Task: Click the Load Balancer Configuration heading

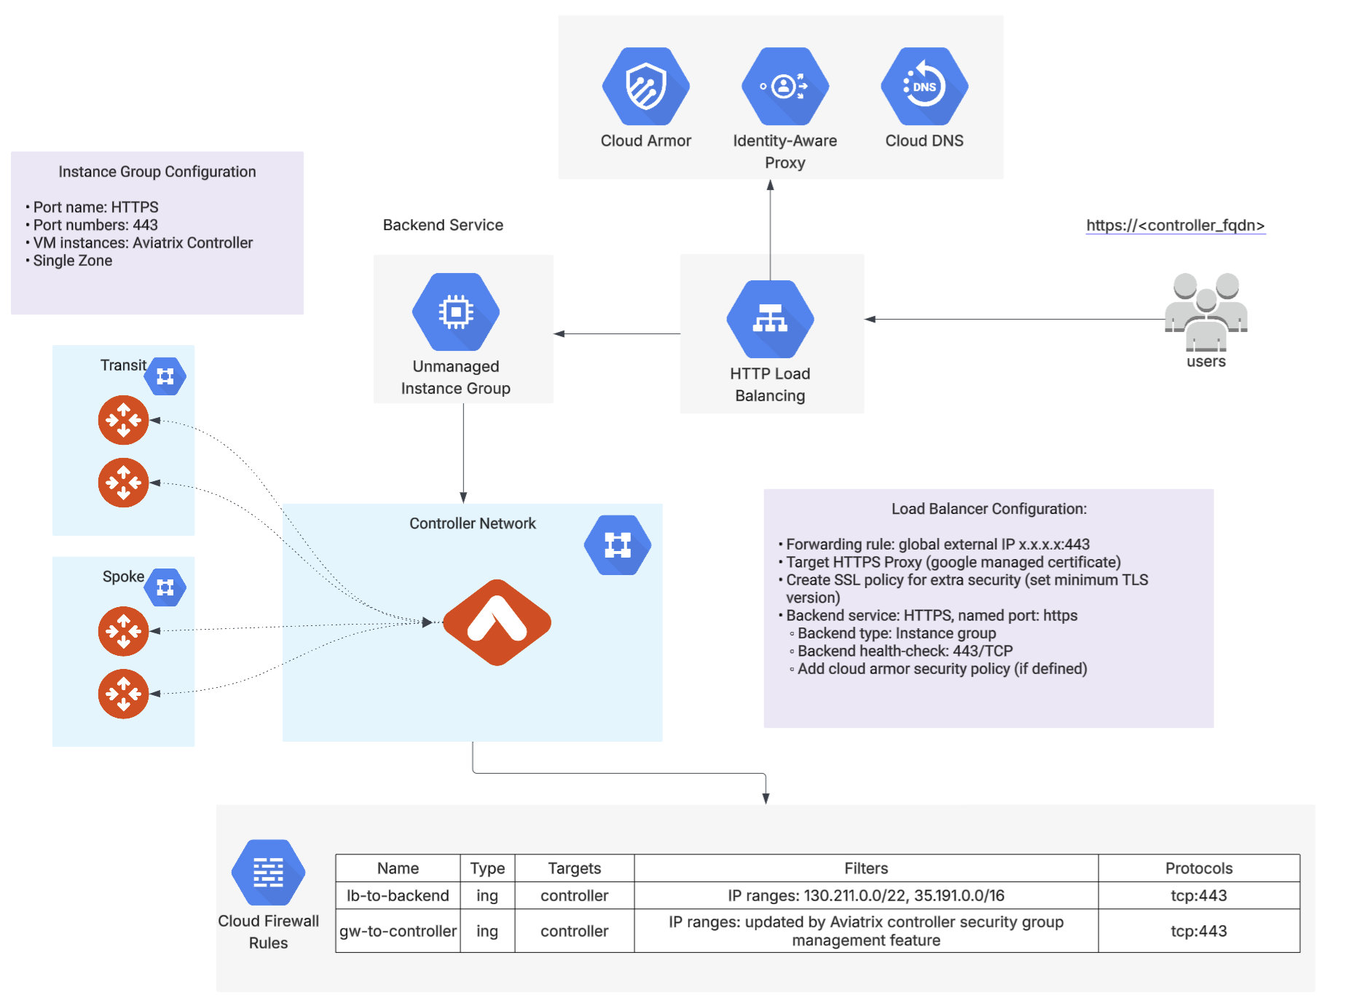Action: click(x=989, y=509)
